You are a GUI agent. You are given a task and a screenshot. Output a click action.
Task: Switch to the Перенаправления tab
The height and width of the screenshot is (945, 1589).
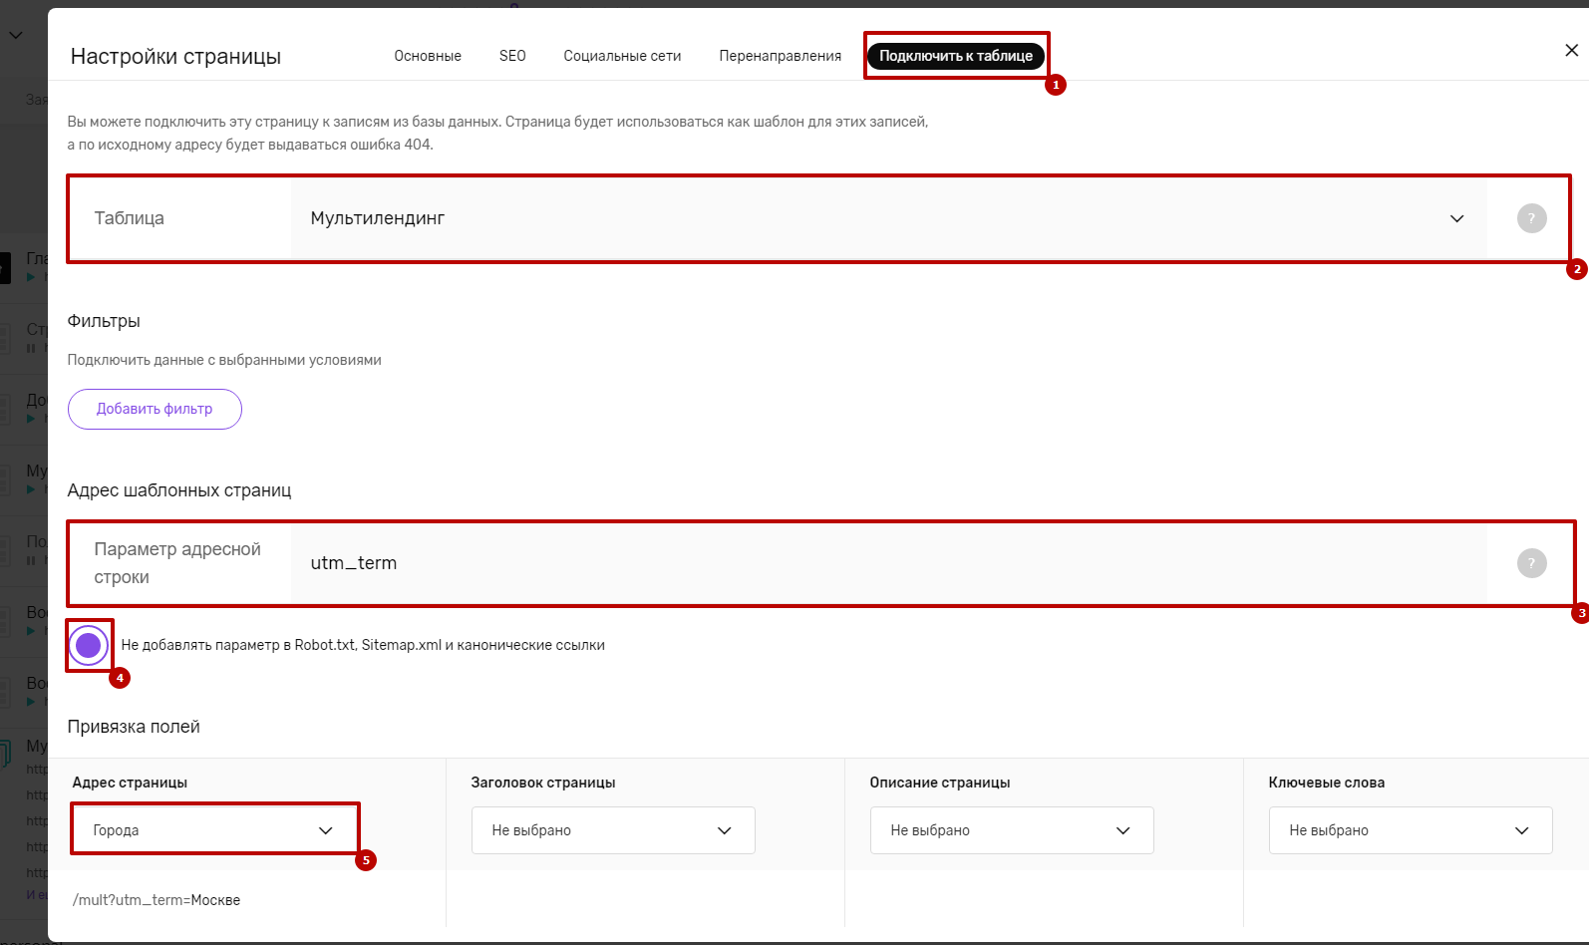[781, 56]
